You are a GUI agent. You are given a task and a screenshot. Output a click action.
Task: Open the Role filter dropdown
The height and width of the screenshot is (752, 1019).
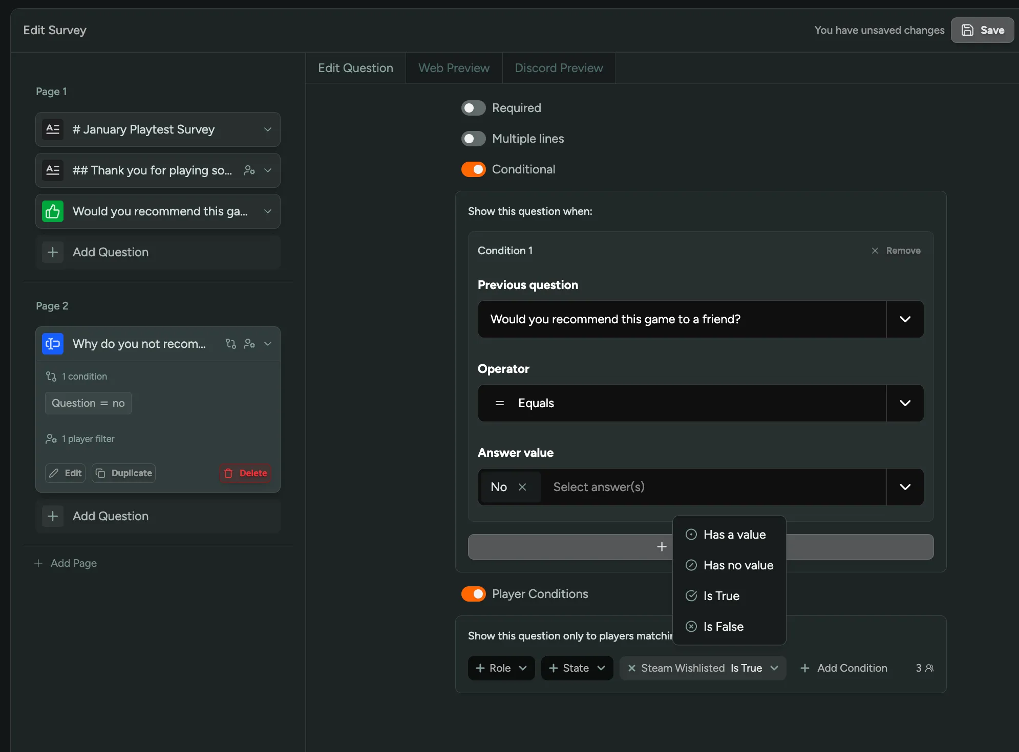click(501, 668)
